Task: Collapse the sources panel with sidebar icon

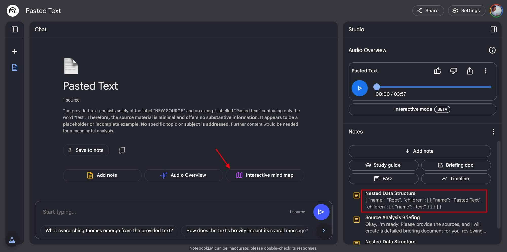Action: click(x=15, y=30)
